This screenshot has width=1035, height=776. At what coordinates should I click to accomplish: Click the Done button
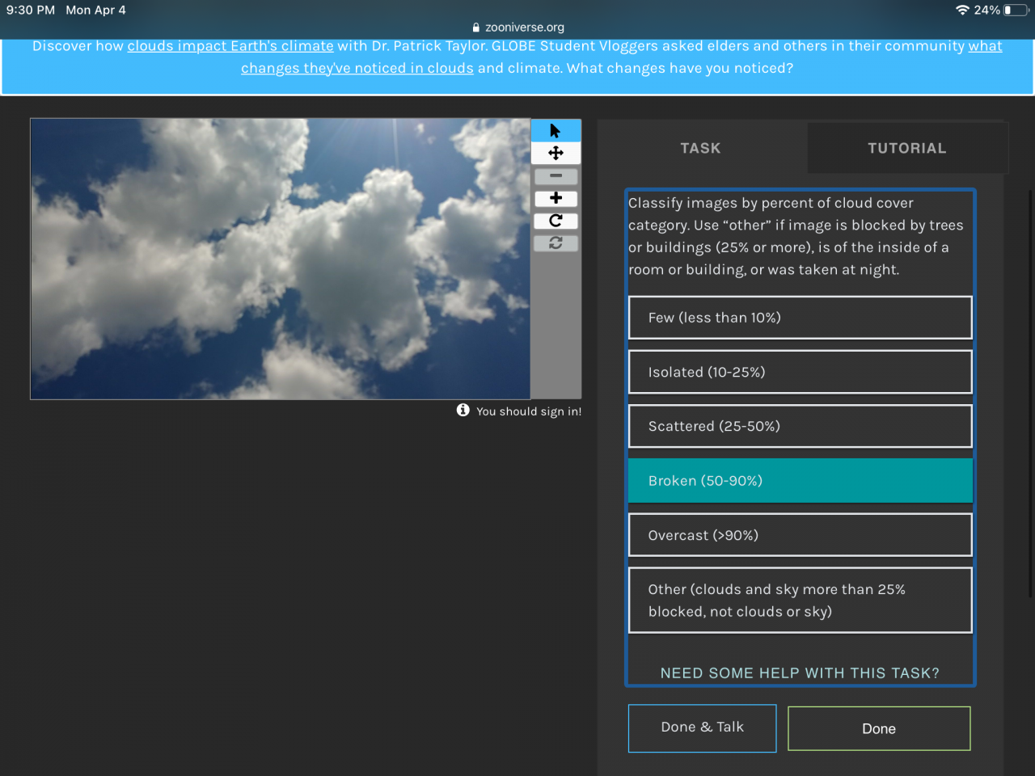coord(879,728)
